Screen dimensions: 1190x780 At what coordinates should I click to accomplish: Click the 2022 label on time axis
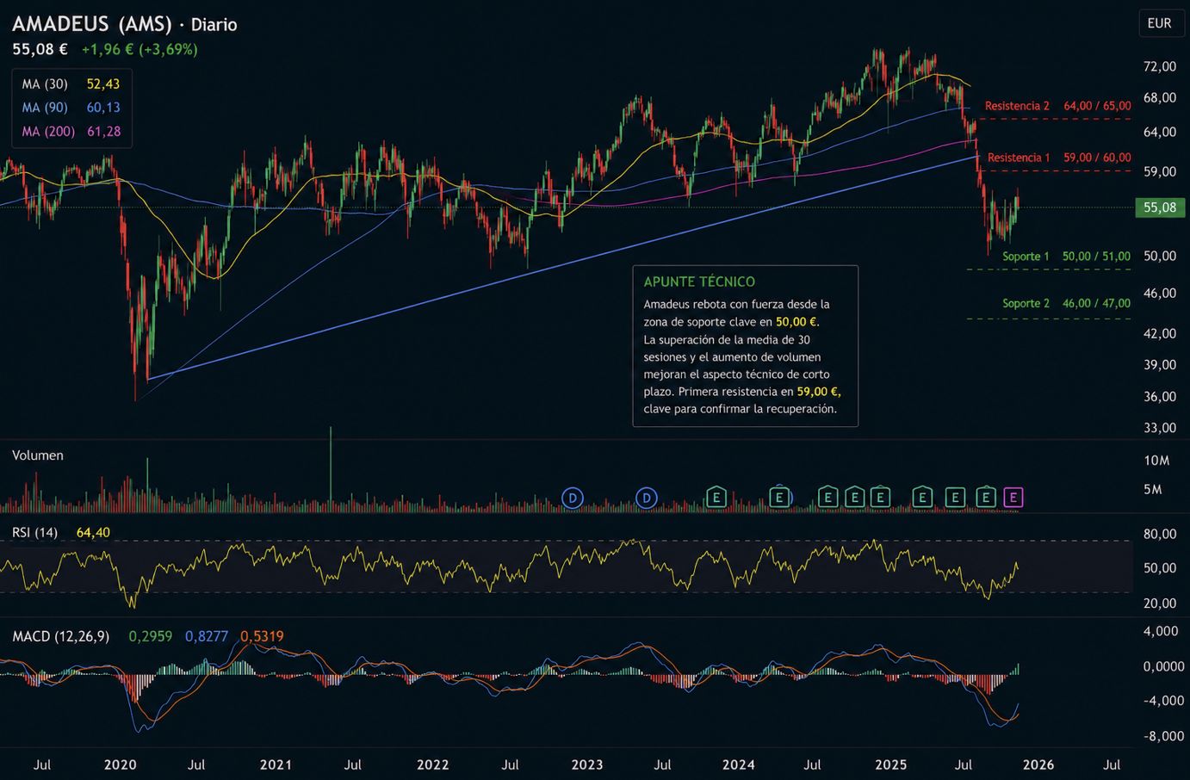432,765
